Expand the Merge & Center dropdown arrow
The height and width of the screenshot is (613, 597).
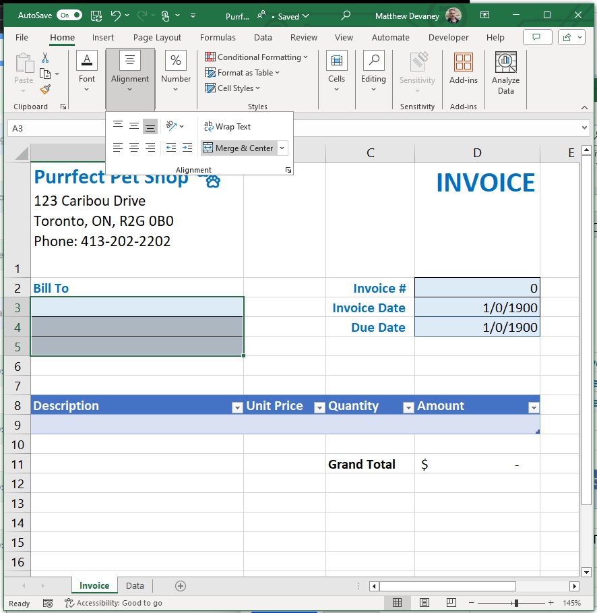coord(282,148)
